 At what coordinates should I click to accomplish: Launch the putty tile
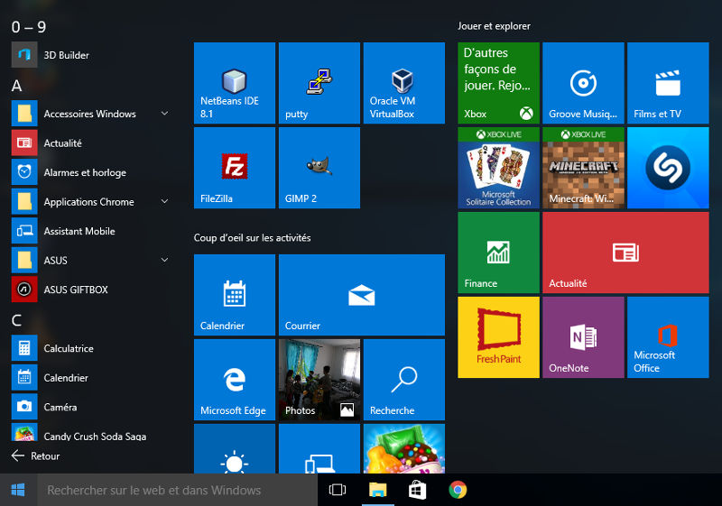pyautogui.click(x=319, y=83)
